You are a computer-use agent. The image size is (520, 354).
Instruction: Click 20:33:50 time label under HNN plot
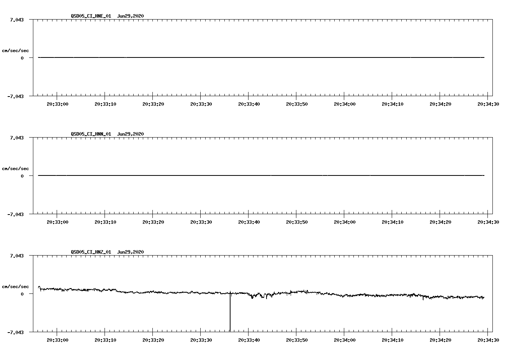297,222
